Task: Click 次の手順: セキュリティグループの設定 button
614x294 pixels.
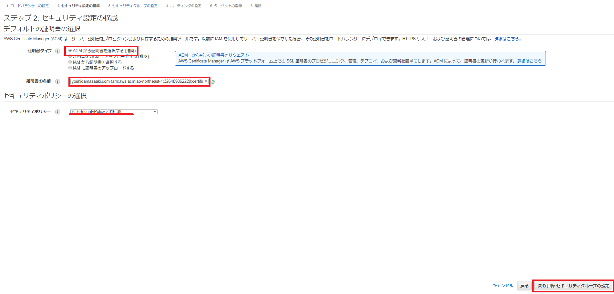Action: (573, 286)
